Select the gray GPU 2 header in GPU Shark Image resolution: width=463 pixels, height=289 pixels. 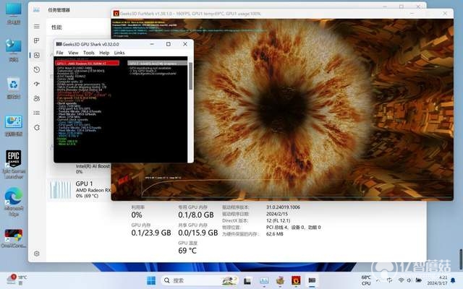(x=158, y=63)
